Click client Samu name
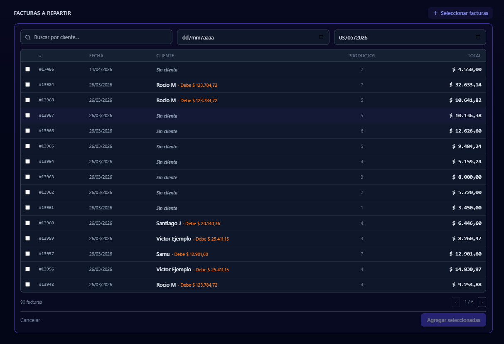 pyautogui.click(x=163, y=254)
